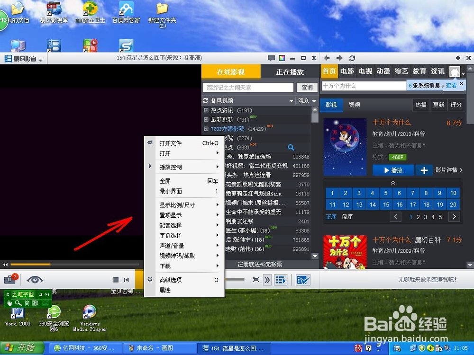The image size is (474, 355).
Task: Click the video progress bar
Action: pos(75,265)
